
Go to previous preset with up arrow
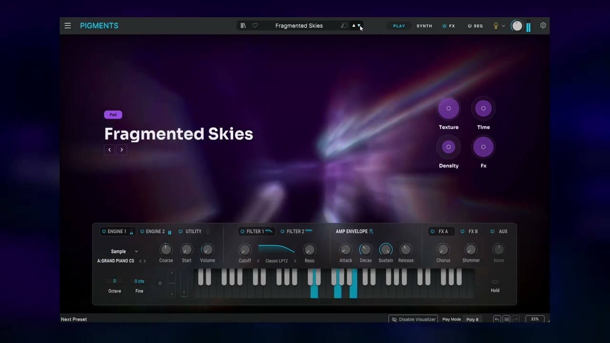[x=354, y=26]
